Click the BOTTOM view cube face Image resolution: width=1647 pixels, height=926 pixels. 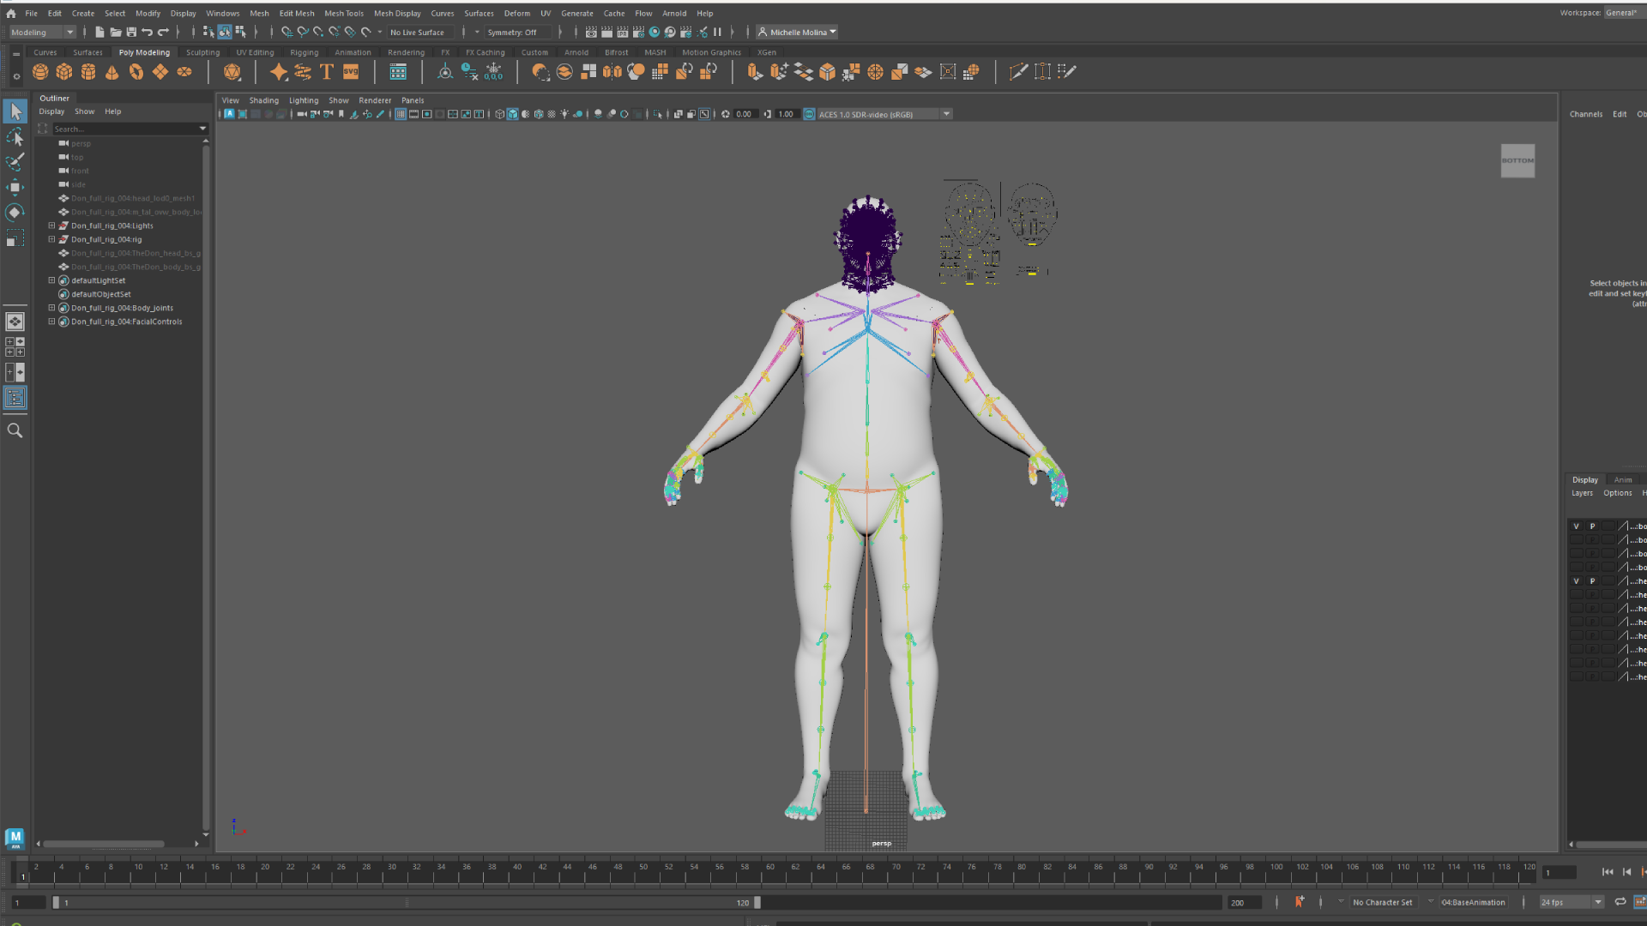coord(1517,160)
